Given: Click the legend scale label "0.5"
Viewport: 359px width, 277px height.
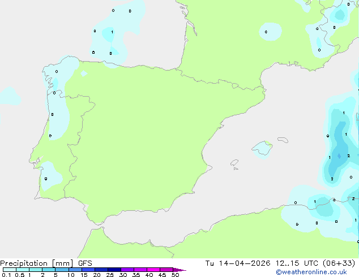Looking at the screenshot, I should click(20, 275).
